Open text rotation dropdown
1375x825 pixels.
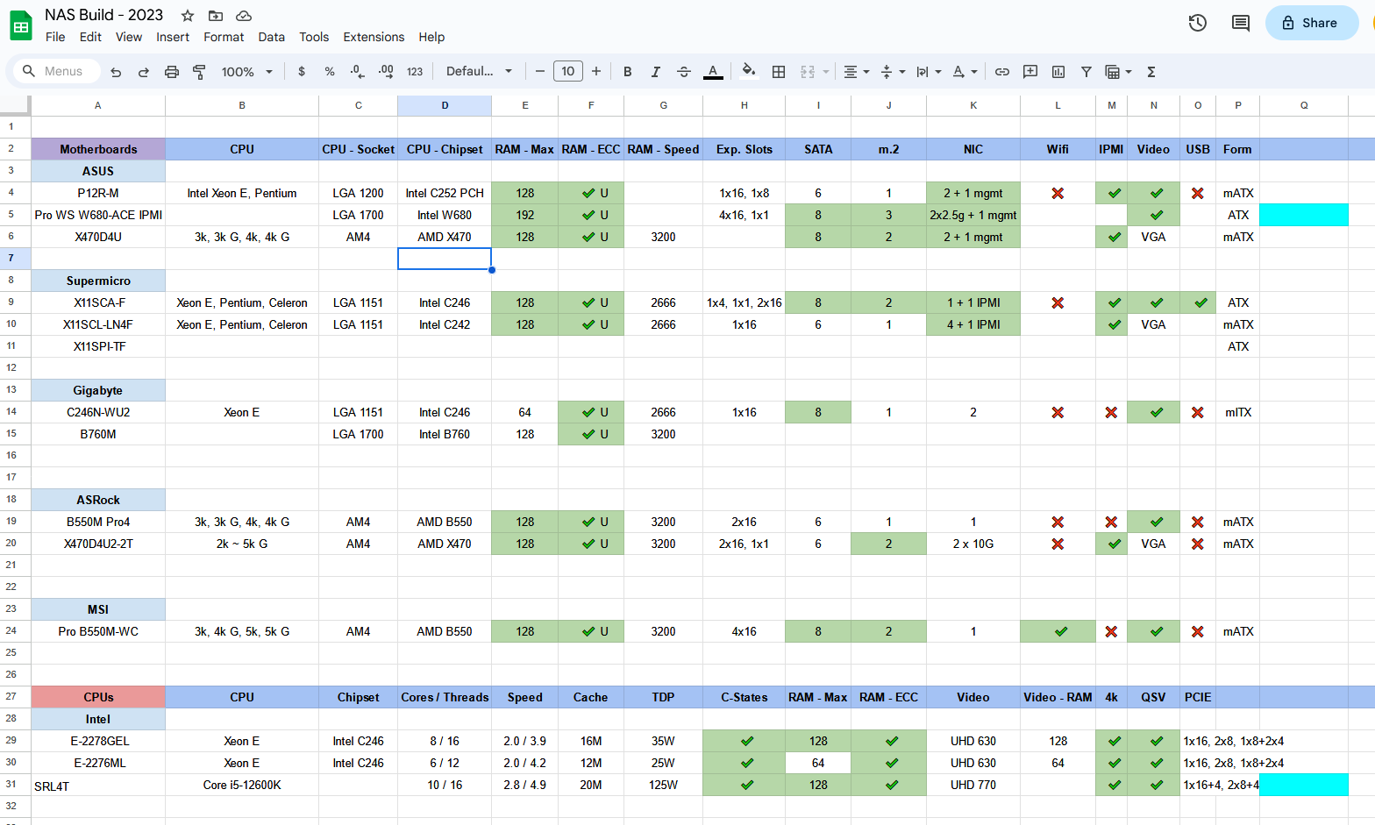(965, 72)
